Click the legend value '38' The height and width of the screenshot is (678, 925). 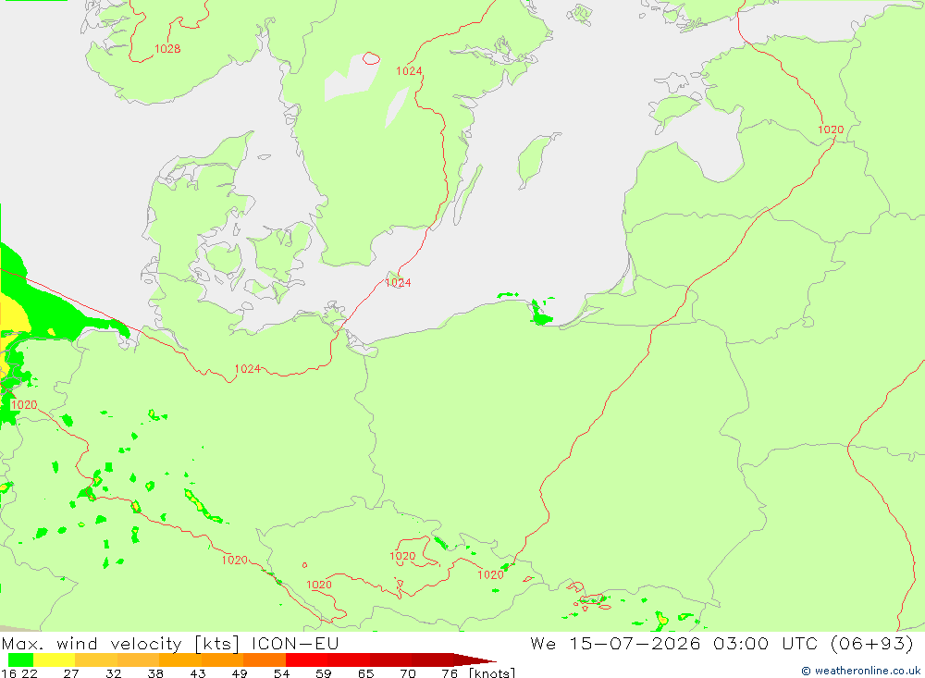tap(155, 673)
